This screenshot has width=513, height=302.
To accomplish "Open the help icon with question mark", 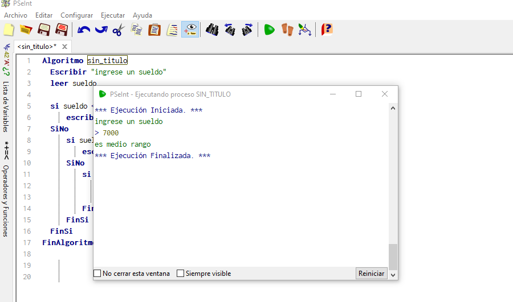I will click(327, 30).
